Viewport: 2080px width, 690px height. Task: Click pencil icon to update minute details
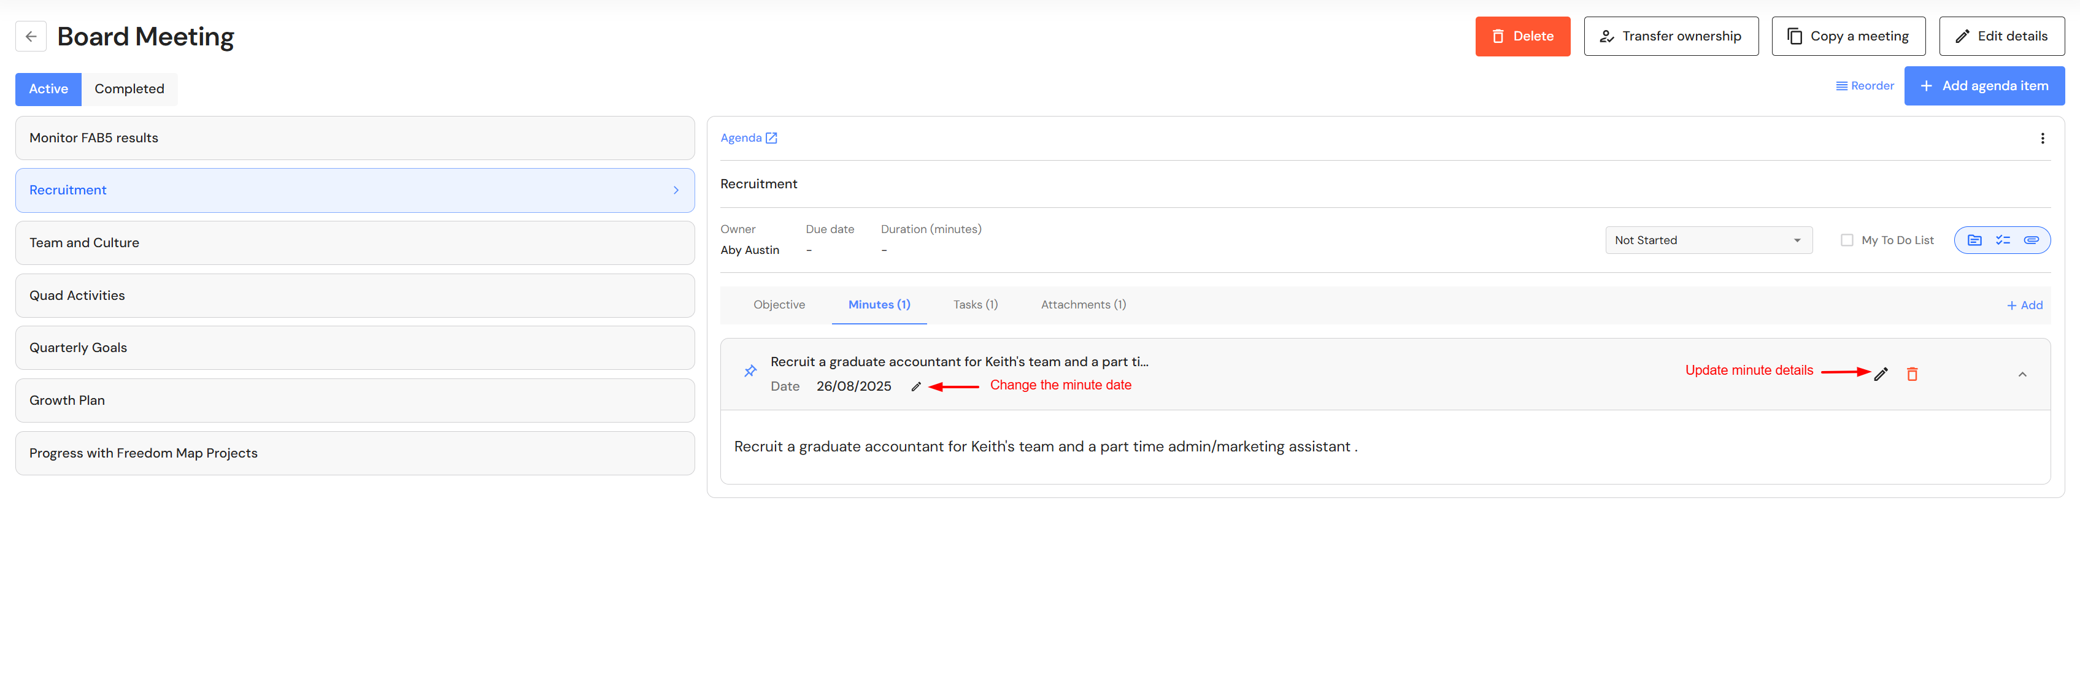point(1881,374)
